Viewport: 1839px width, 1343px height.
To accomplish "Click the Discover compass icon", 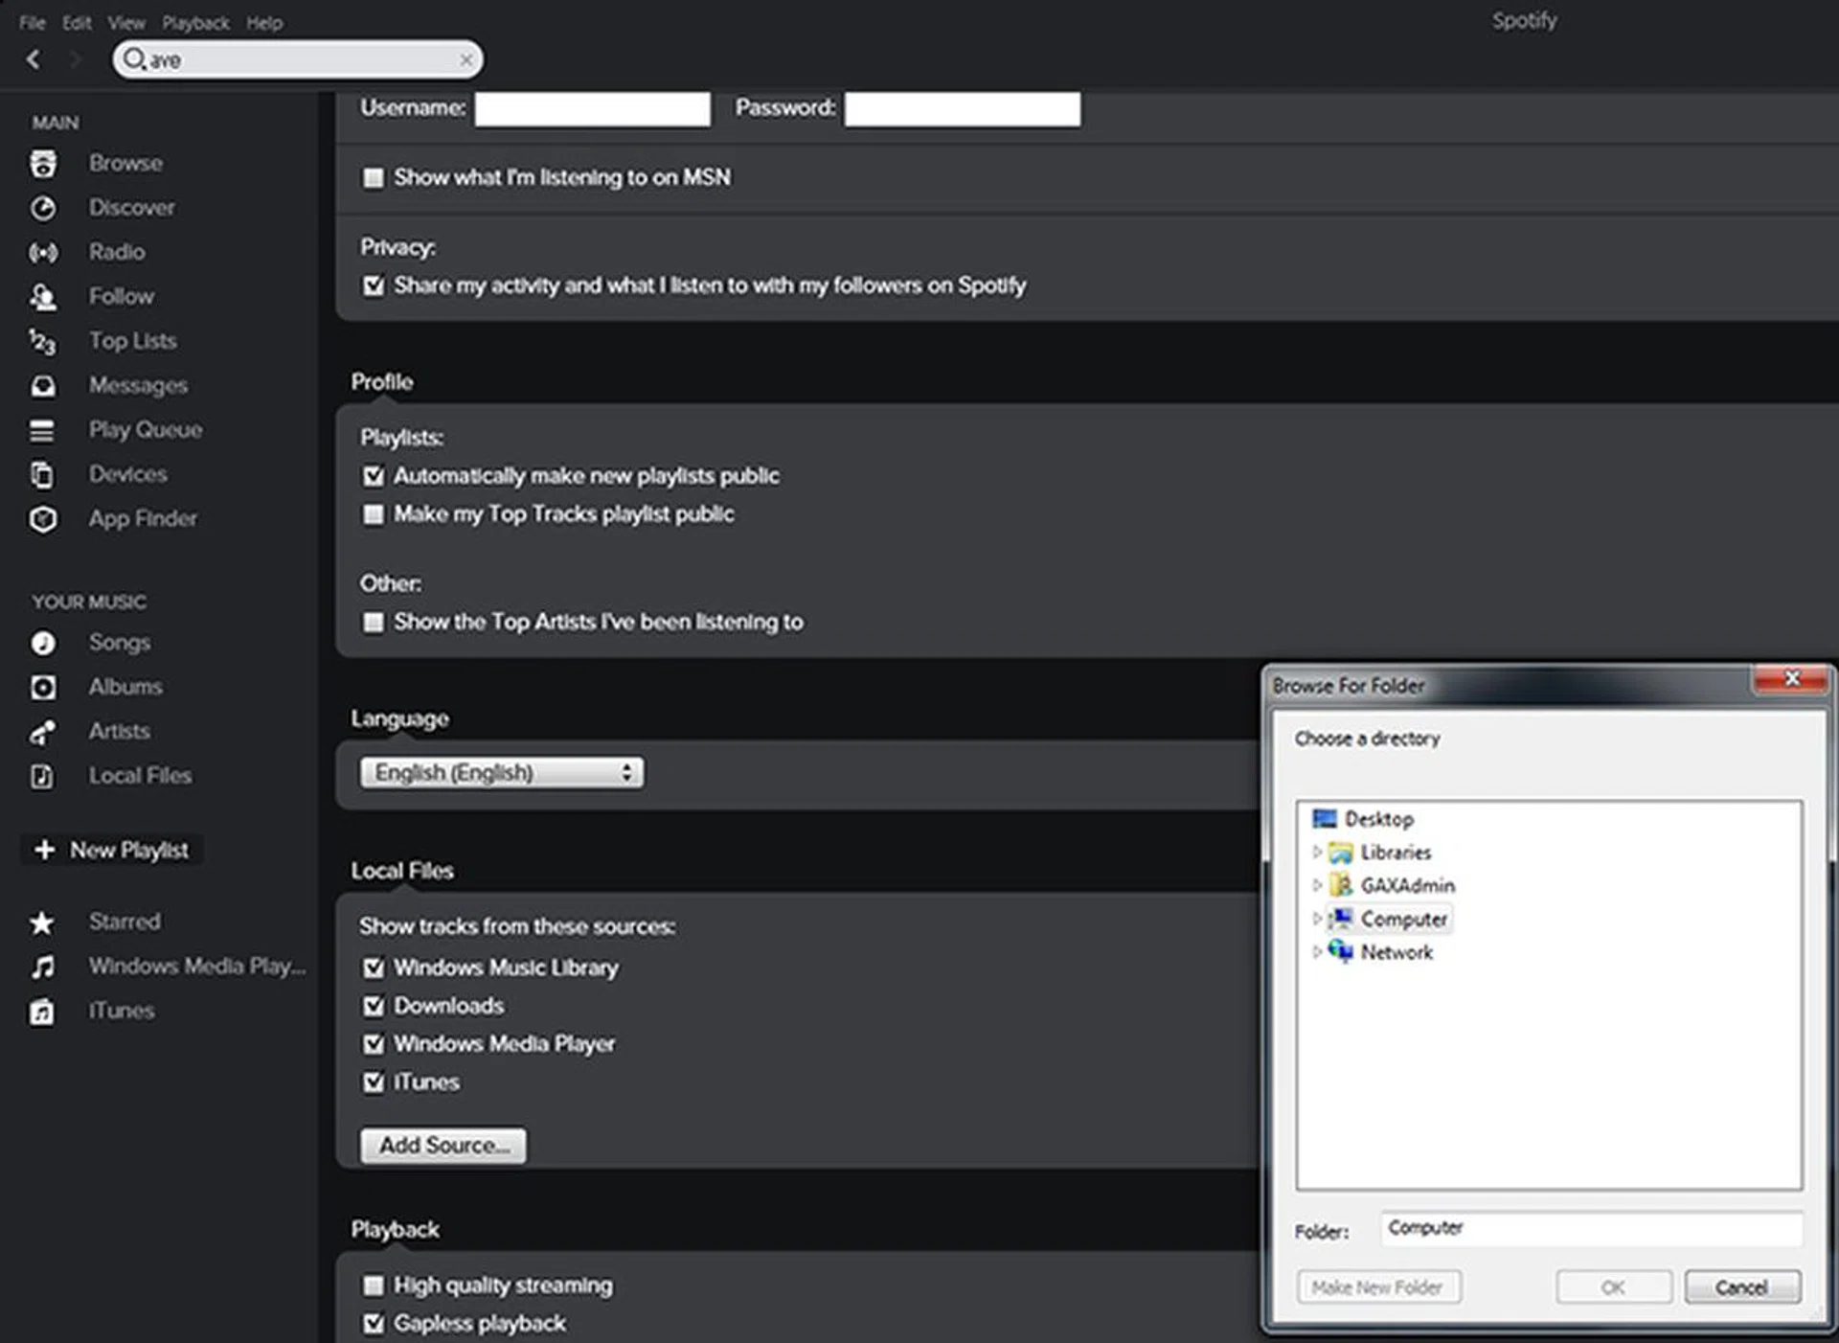I will click(42, 208).
